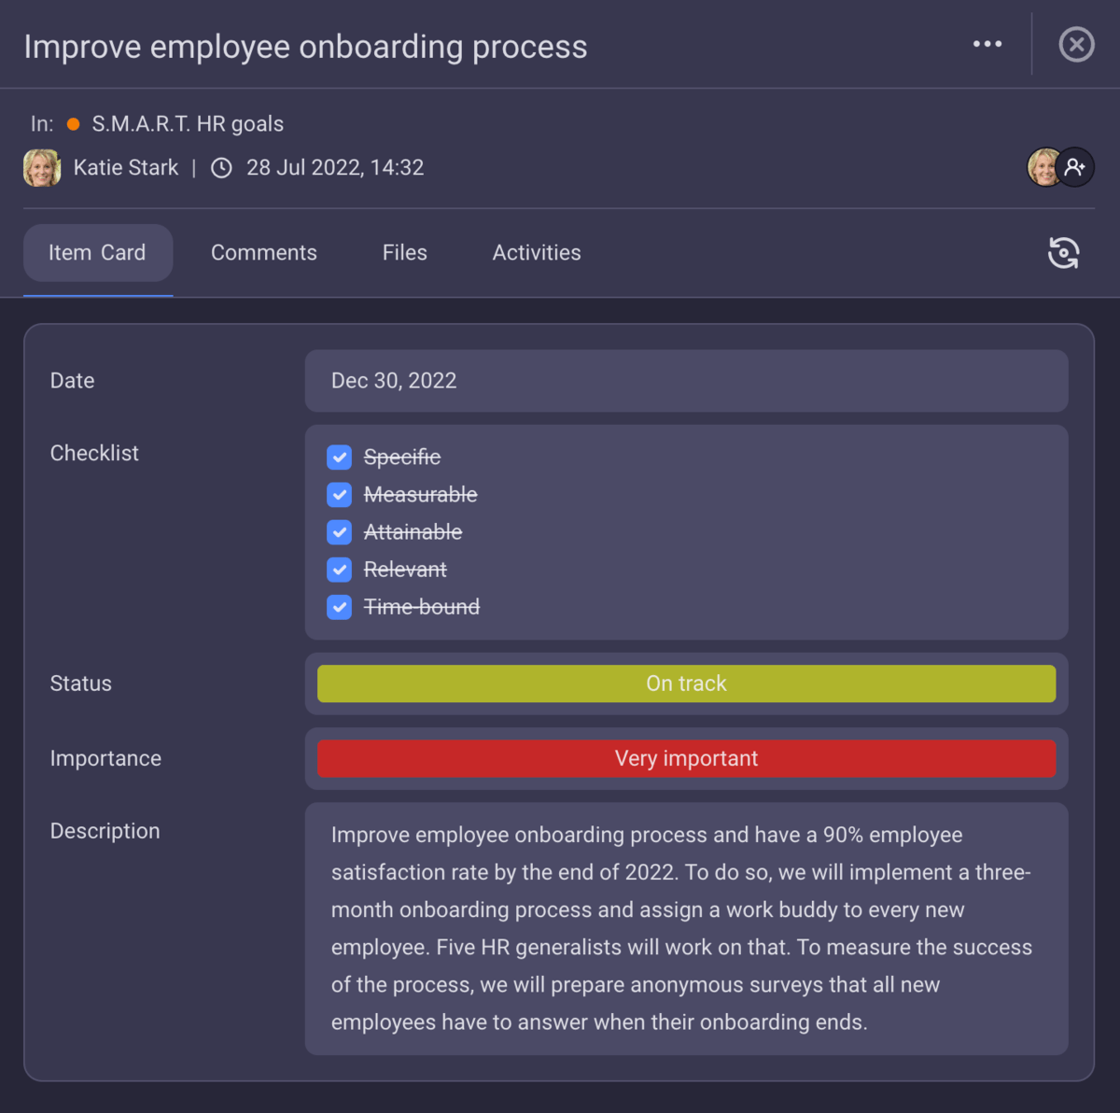Image resolution: width=1120 pixels, height=1113 pixels.
Task: Switch to the Comments tab
Action: (264, 252)
